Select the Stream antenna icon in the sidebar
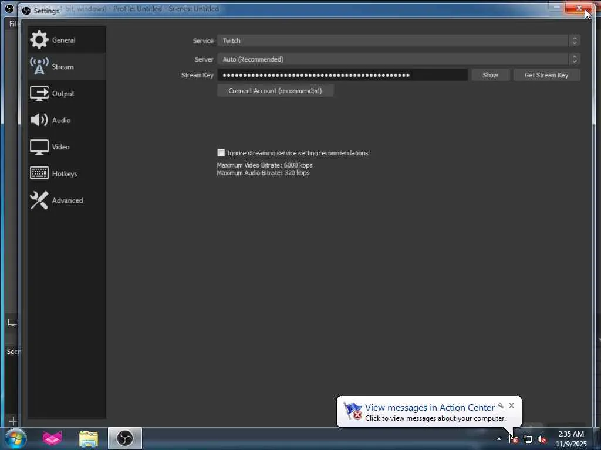Screen dimensions: 601x450 click(x=39, y=67)
